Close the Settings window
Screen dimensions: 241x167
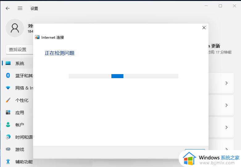tap(235, 6)
